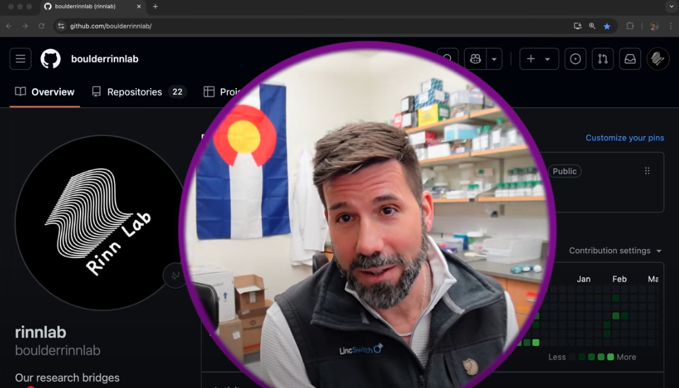The image size is (679, 388).
Task: Open the GitHub hamburger navigation menu
Action: [20, 59]
